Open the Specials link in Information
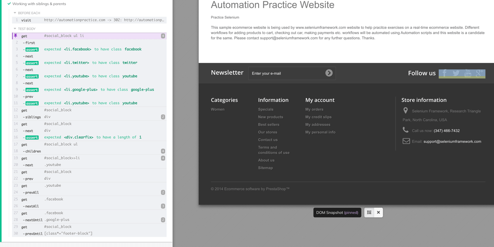Viewport: 494px width, 247px height. (x=266, y=109)
